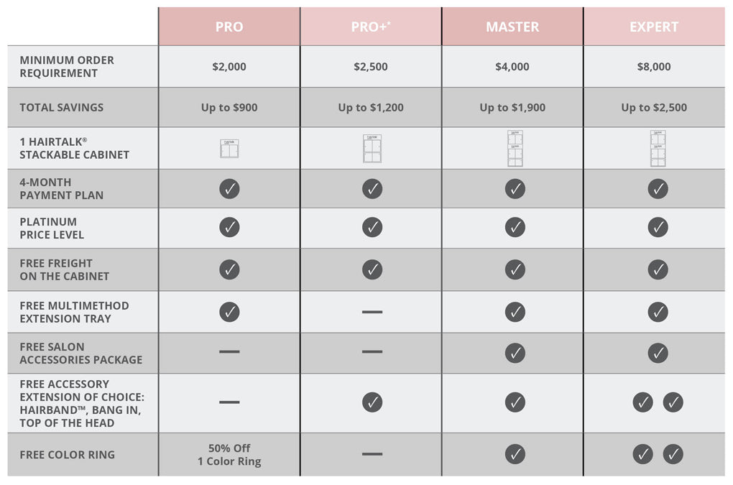Click the EXPERT stackable cabinet icon
This screenshot has width=733, height=485.
coord(658,149)
